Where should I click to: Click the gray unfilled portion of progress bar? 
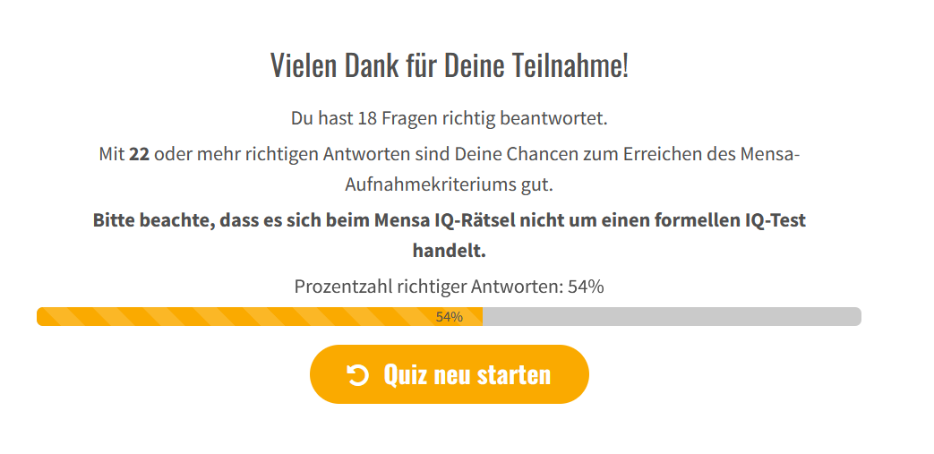coord(672,316)
